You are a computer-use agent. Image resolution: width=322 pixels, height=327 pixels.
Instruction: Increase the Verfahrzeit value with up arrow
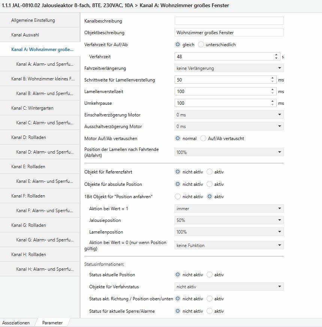(276, 54)
